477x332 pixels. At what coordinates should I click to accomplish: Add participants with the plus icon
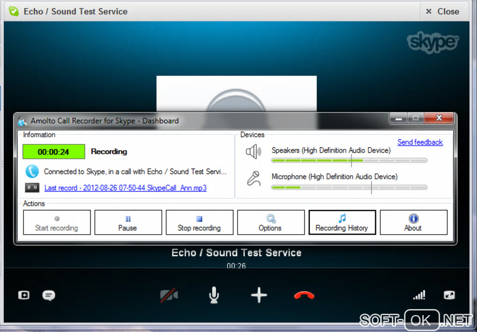point(259,295)
